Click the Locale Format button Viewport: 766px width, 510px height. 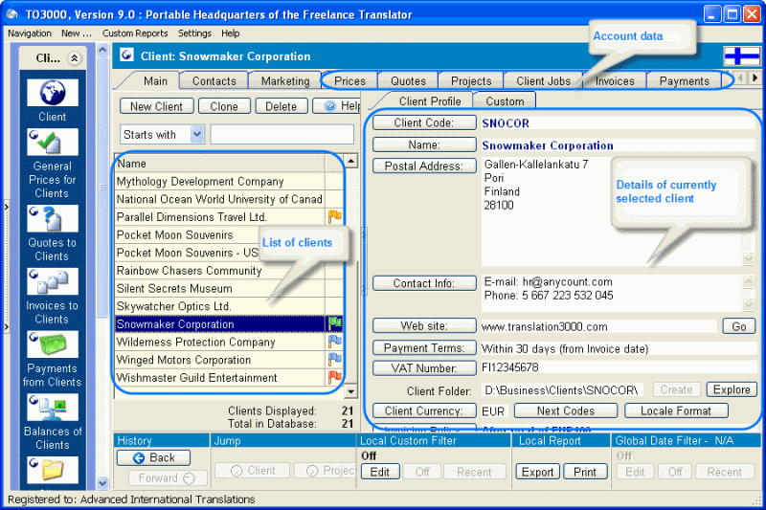tap(676, 410)
